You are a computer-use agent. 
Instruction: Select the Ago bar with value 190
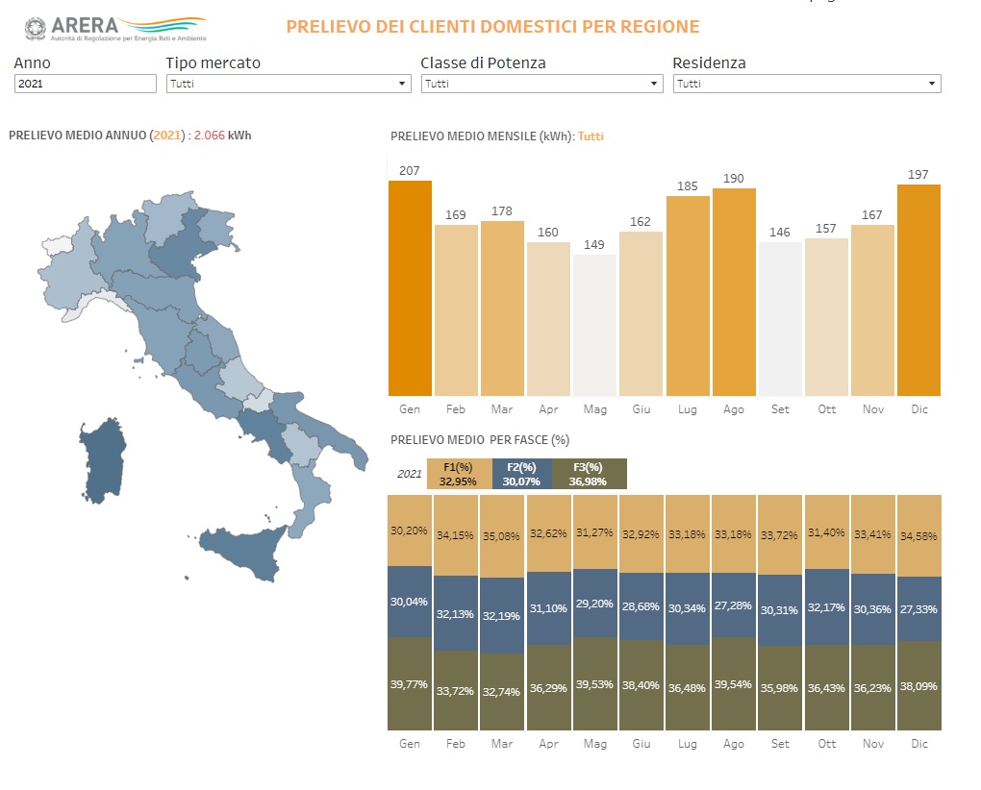click(x=734, y=292)
